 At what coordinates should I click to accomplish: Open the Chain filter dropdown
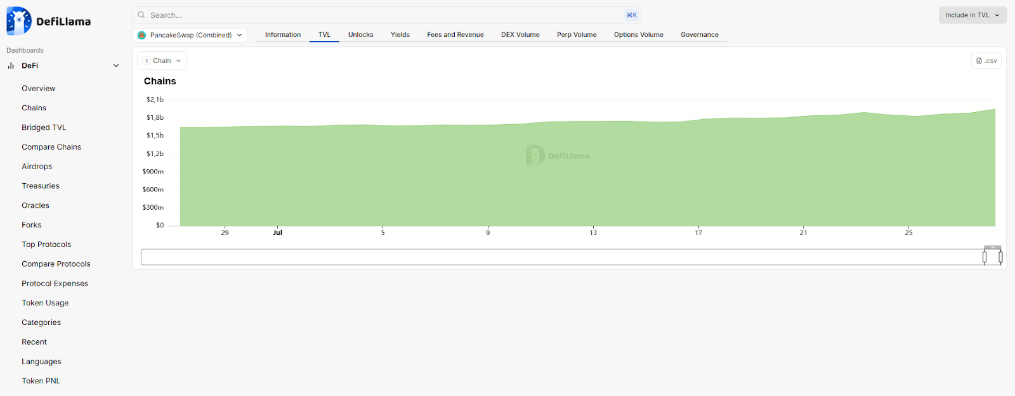coord(162,61)
